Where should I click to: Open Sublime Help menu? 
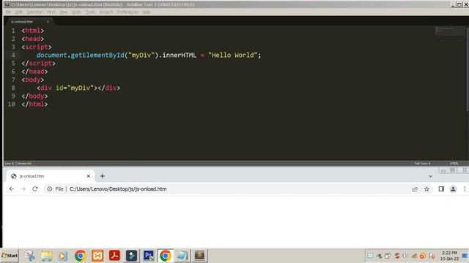pos(147,12)
